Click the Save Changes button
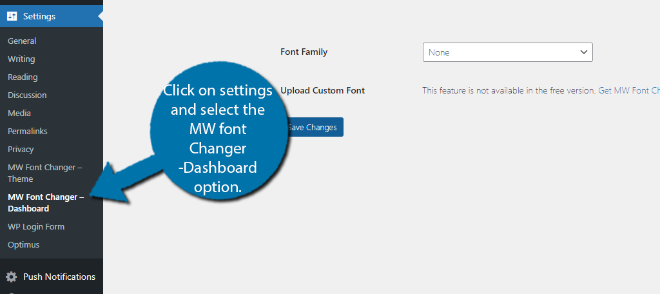Image resolution: width=660 pixels, height=294 pixels. (313, 127)
